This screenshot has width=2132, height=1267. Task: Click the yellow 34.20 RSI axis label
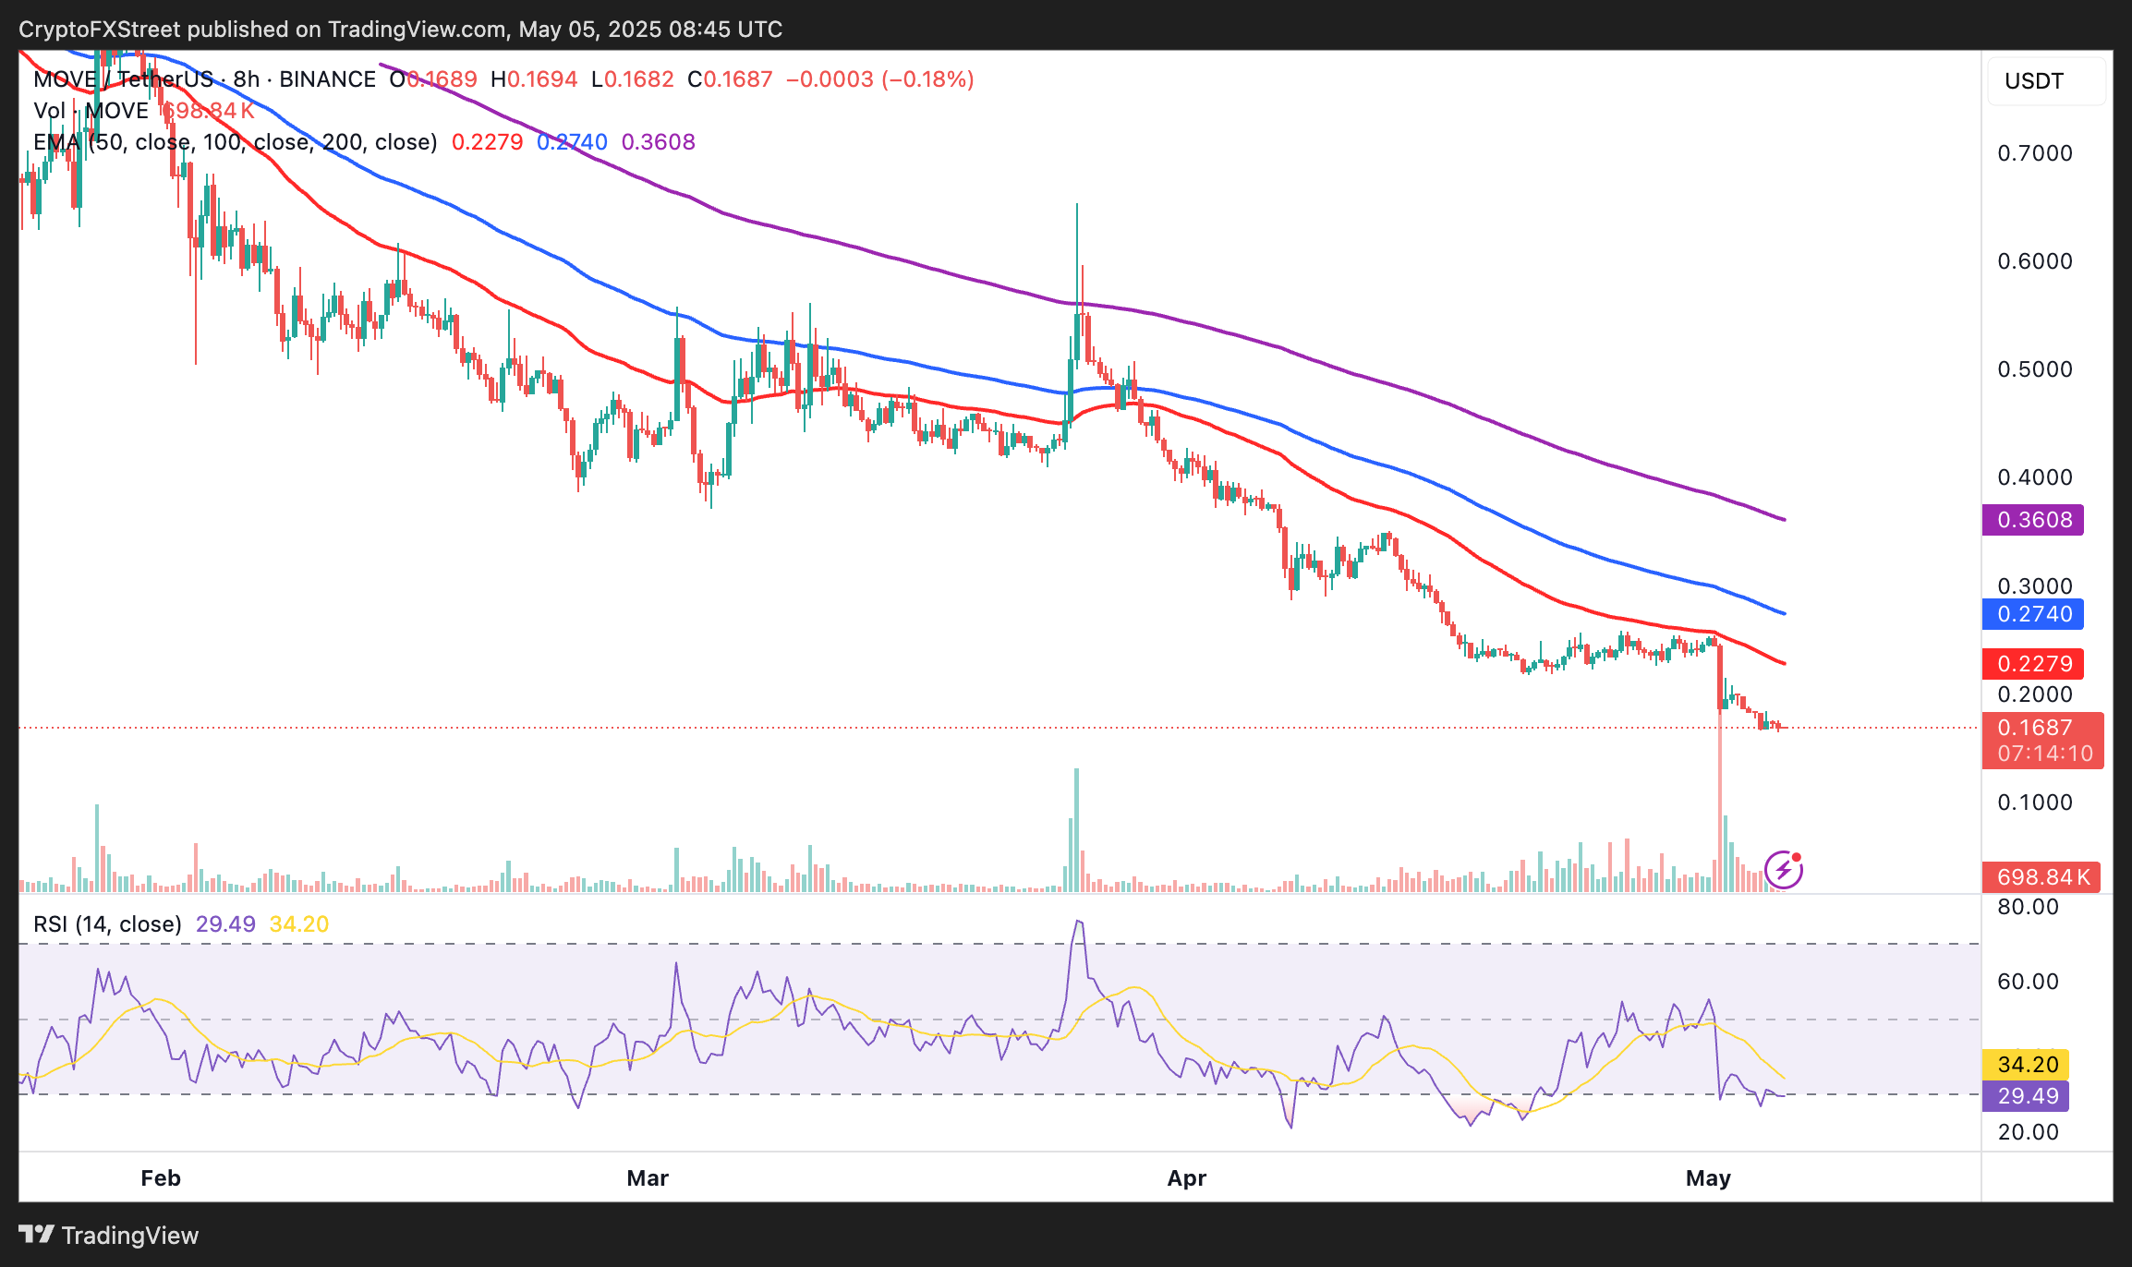(x=2027, y=1065)
